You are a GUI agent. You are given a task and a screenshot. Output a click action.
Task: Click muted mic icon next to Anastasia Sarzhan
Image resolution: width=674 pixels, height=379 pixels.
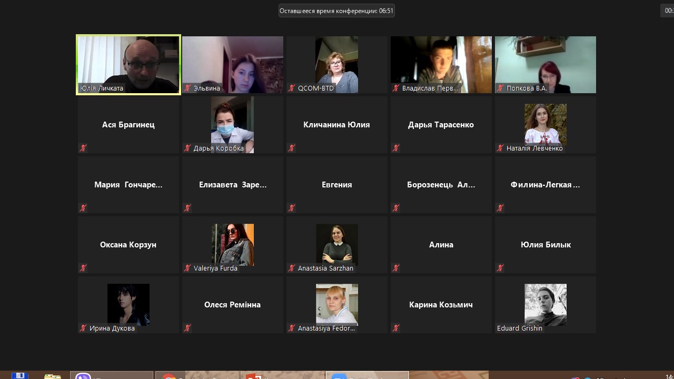pyautogui.click(x=292, y=268)
